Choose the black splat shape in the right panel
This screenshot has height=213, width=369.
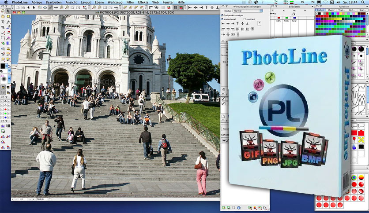(361, 147)
